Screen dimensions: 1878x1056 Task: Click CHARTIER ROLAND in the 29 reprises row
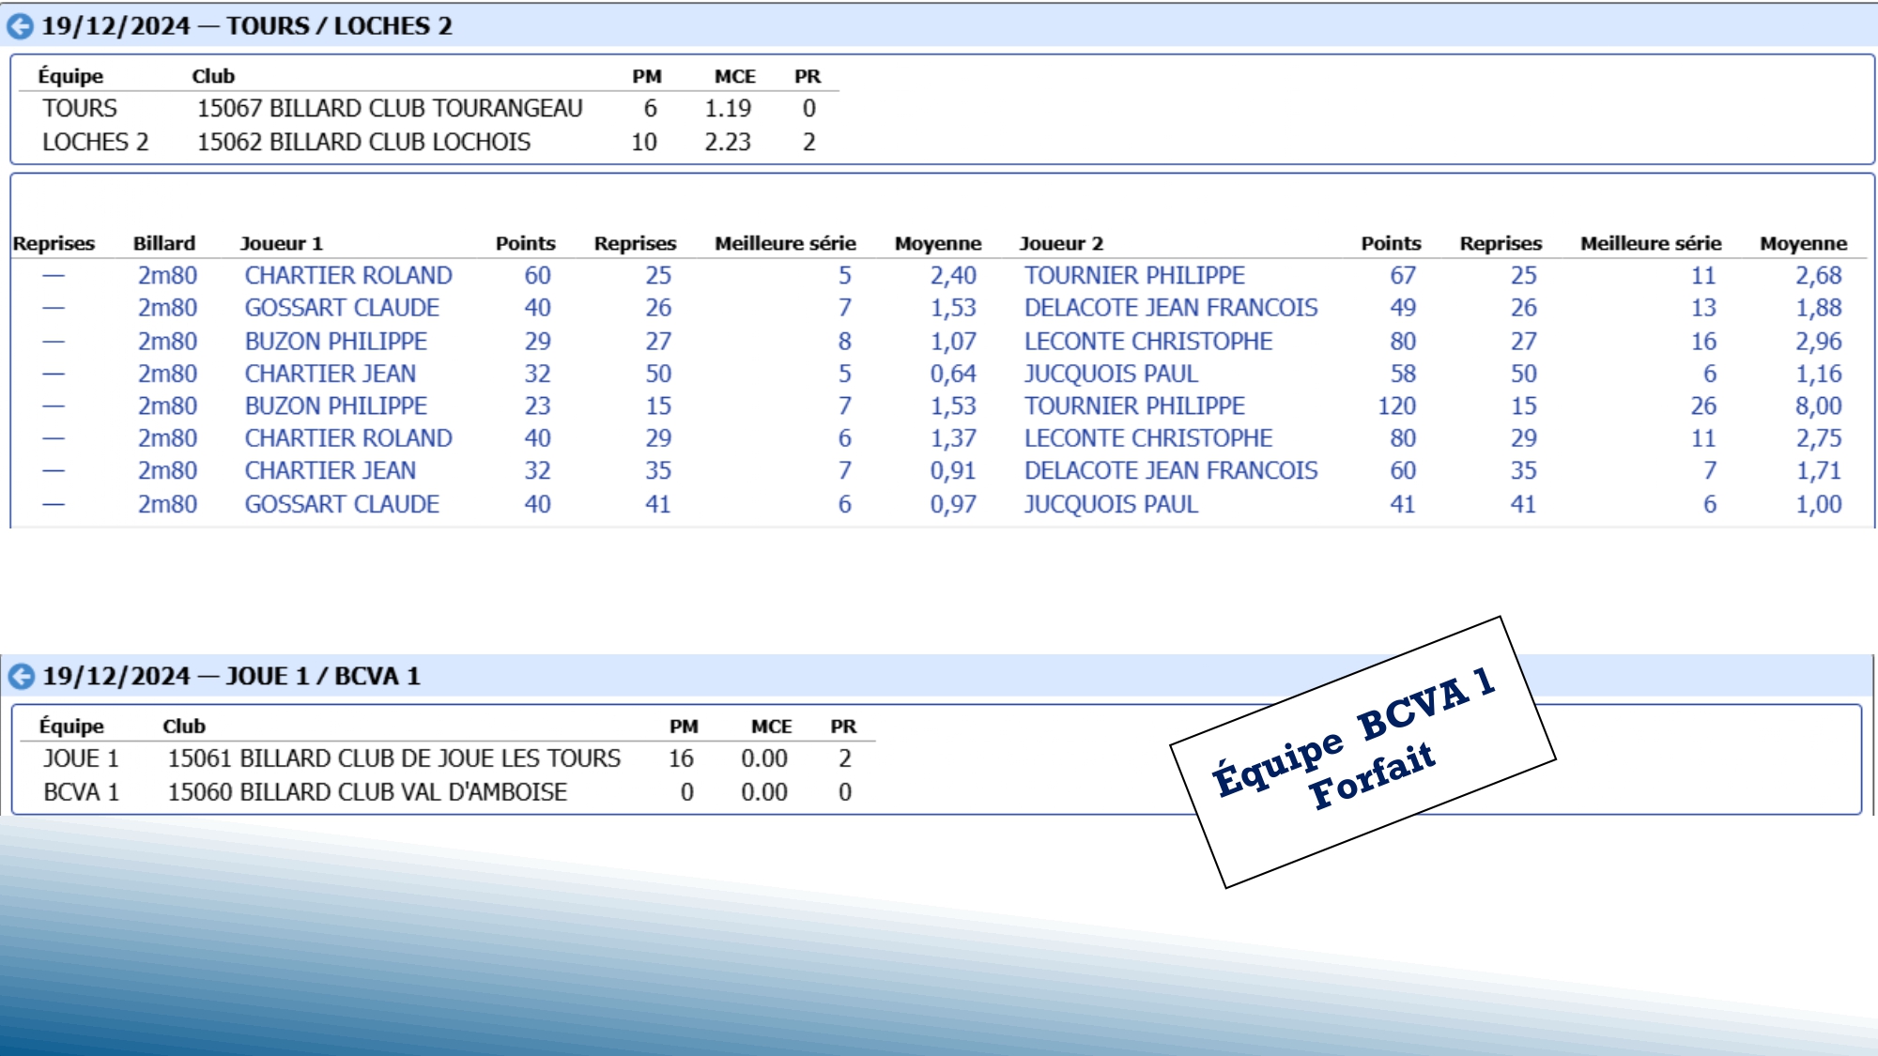click(348, 438)
